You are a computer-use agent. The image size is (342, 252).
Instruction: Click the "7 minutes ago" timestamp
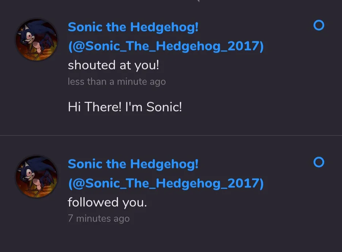(x=98, y=219)
